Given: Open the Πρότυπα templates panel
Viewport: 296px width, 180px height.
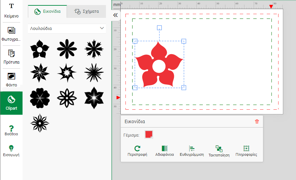Looking at the screenshot, I should click(11, 57).
